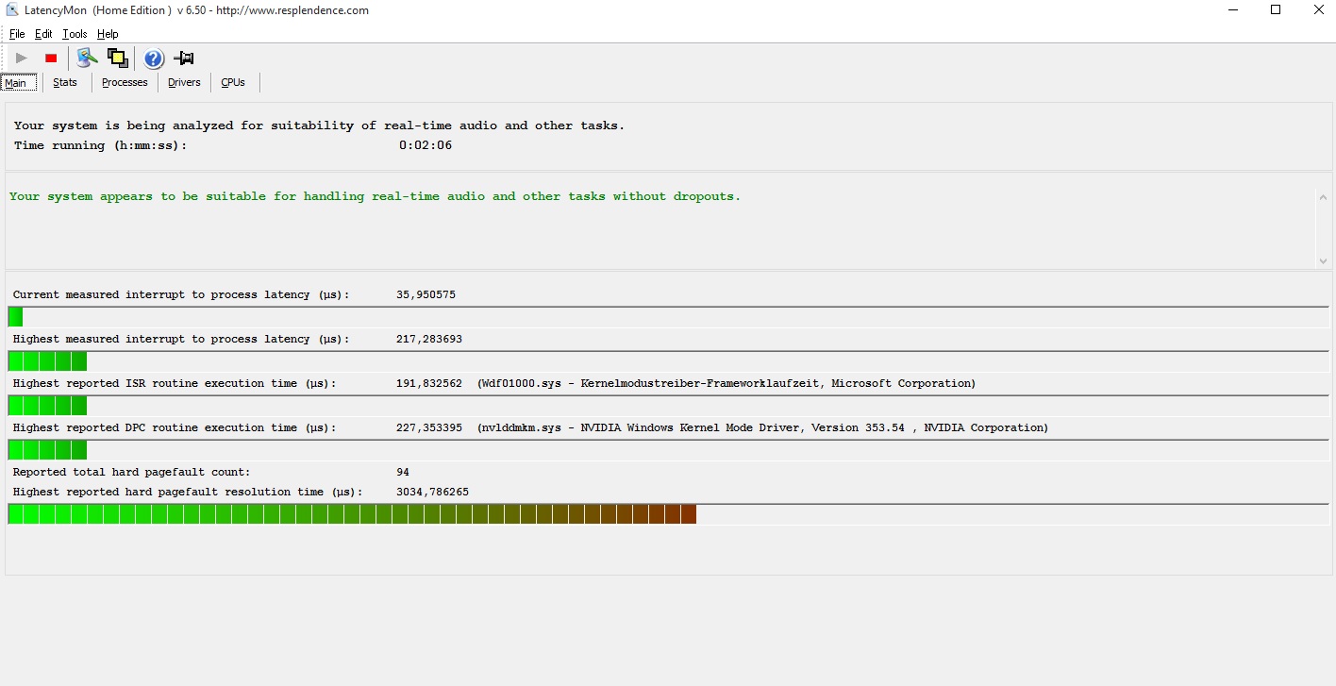Viewport: 1336px width, 686px height.
Task: Minimize the LatencyMon window
Action: (1233, 10)
